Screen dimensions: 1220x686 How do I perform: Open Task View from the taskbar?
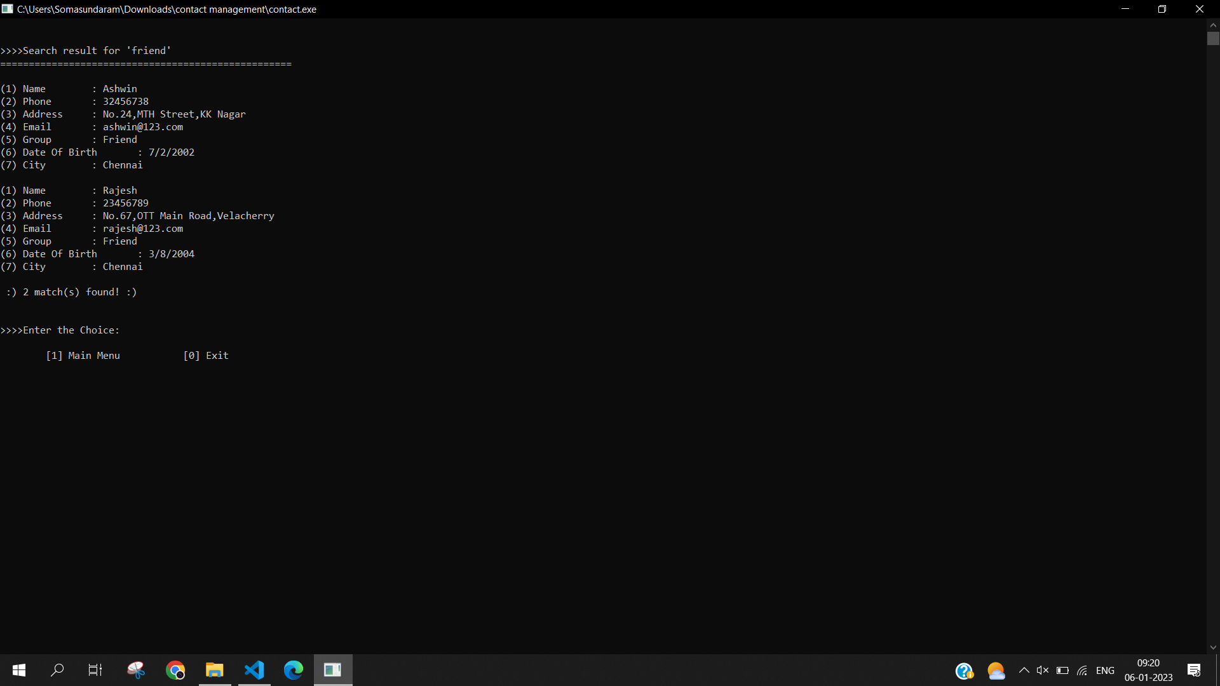(95, 670)
